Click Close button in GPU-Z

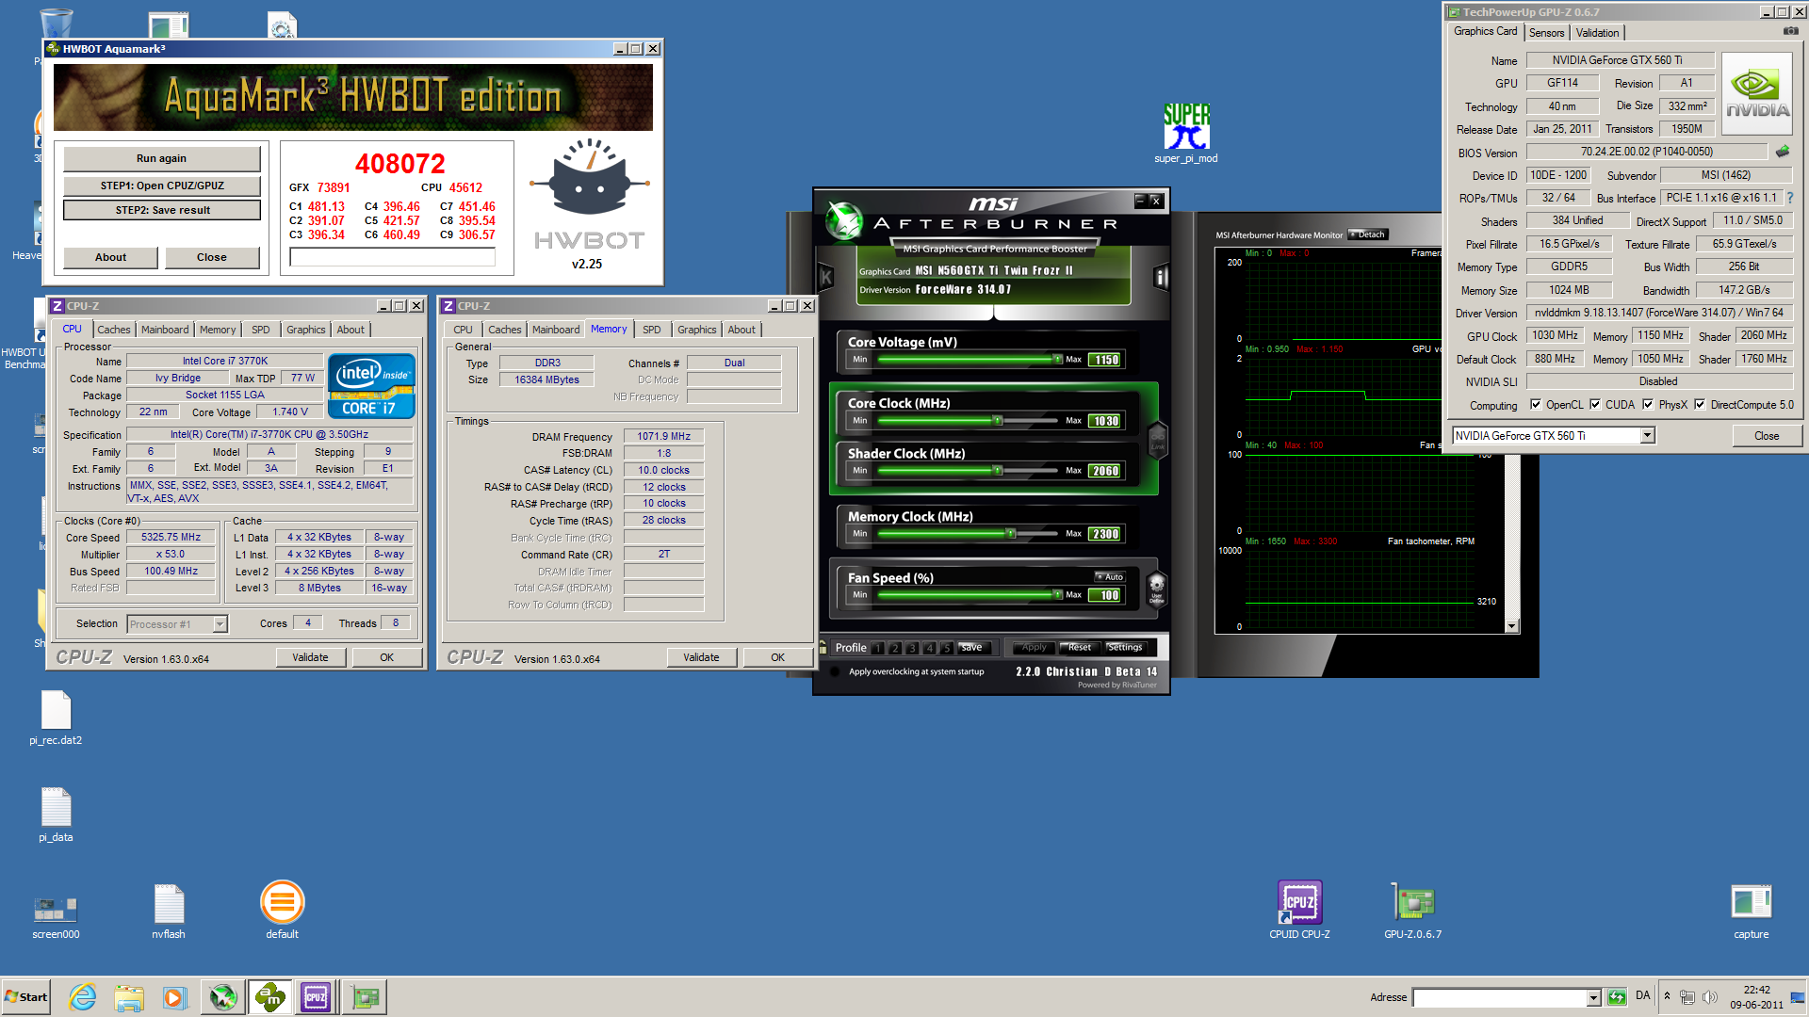pos(1767,436)
